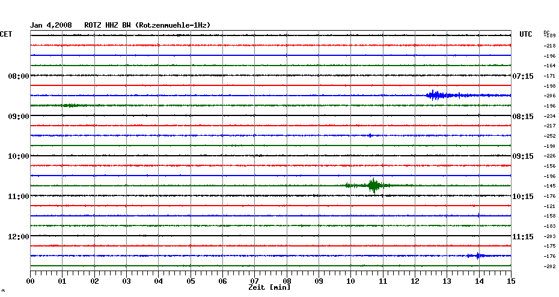Viewport: 559px width, 297px height.
Task: Select DC value -218
Action: pyautogui.click(x=550, y=46)
